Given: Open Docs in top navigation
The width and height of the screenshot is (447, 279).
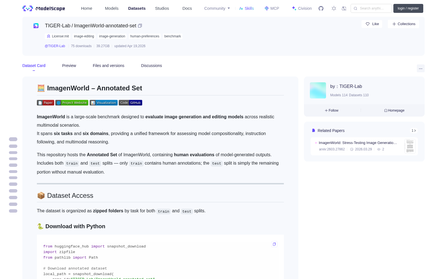Looking at the screenshot, I should click(187, 8).
